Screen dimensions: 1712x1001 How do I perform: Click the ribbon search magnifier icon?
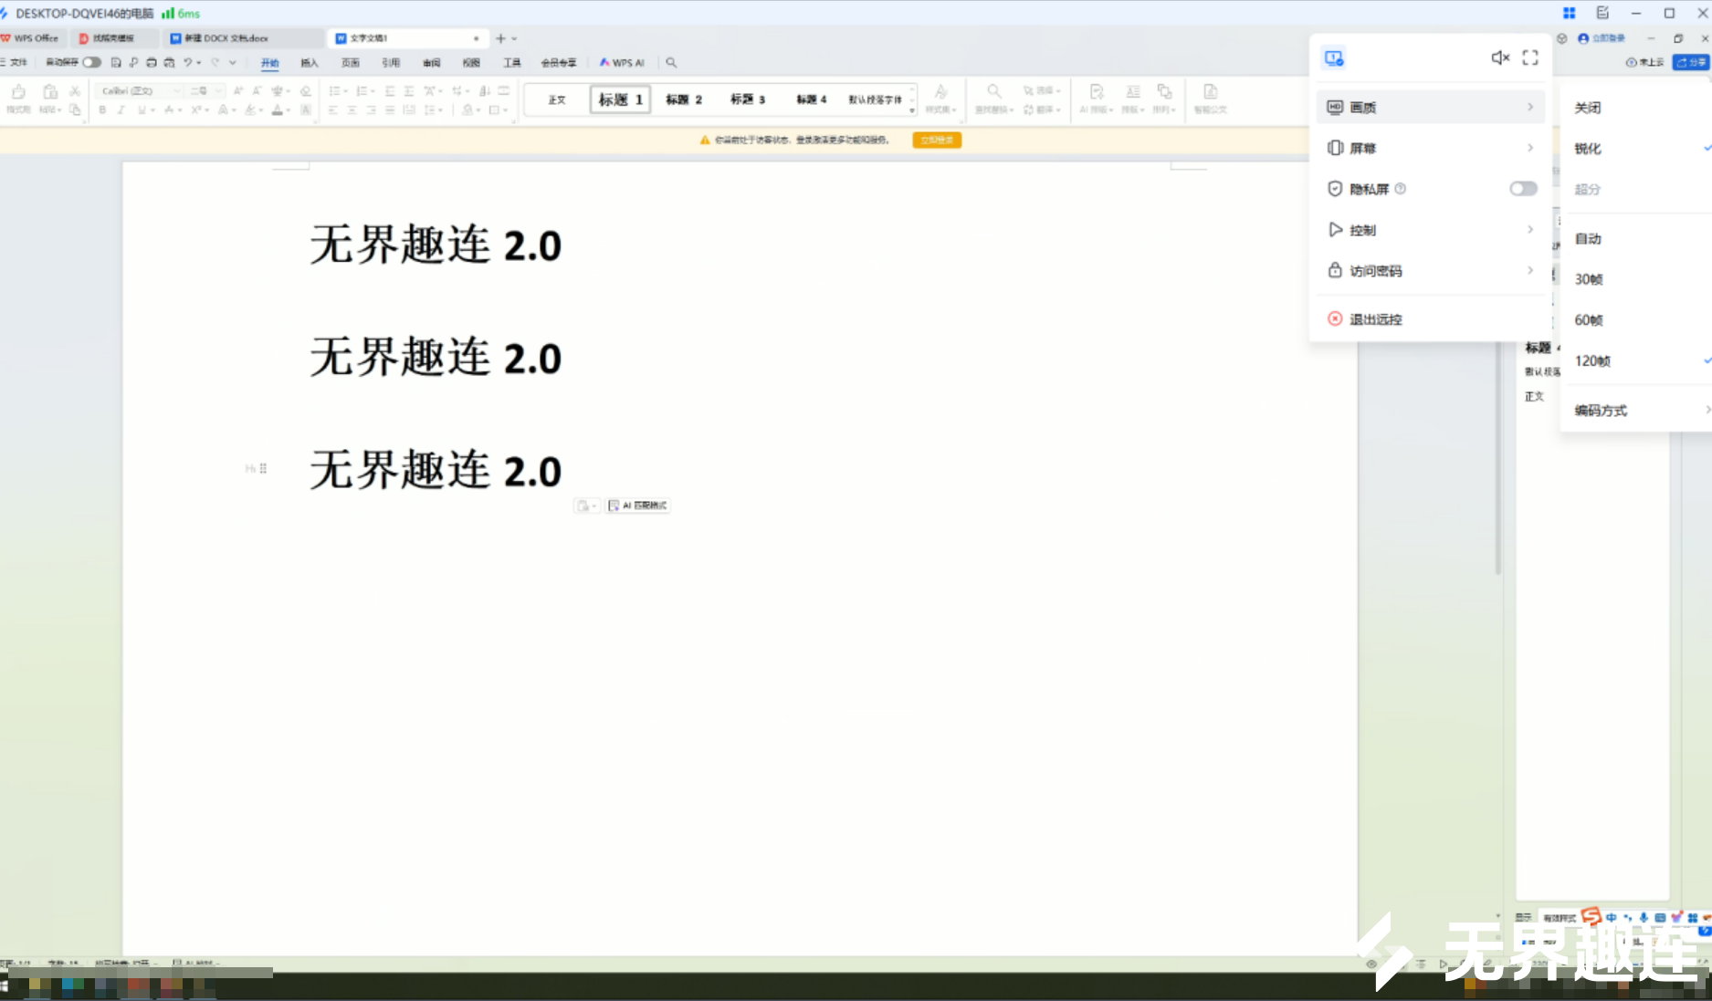coord(671,63)
